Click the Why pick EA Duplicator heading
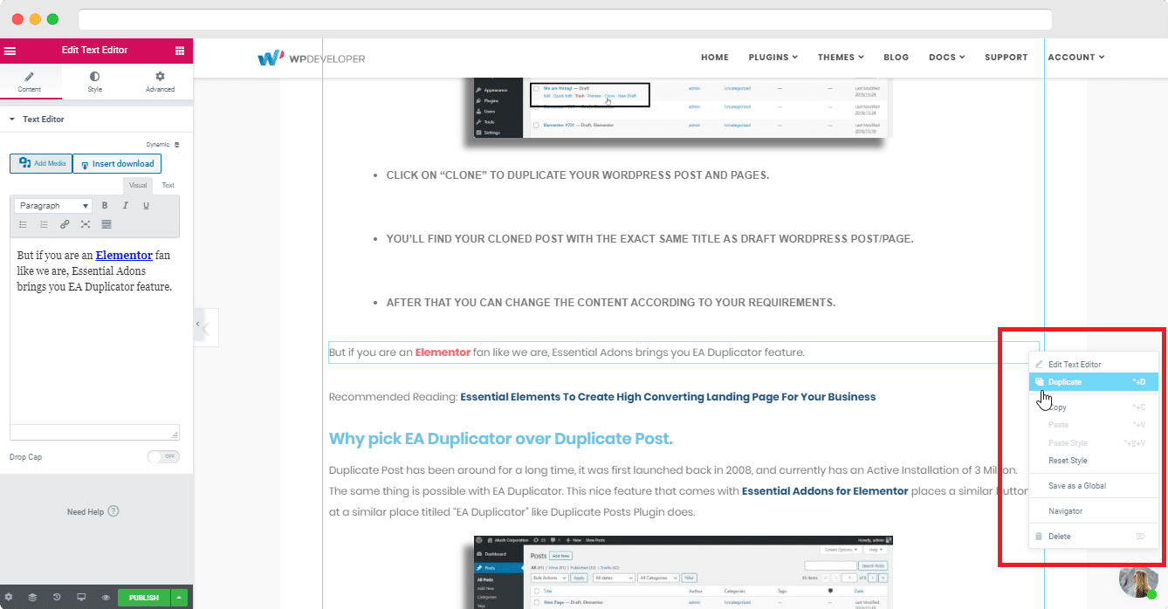This screenshot has height=609, width=1168. coord(501,439)
